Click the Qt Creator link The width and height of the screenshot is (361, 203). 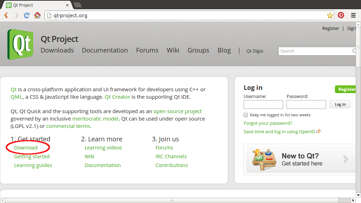click(117, 97)
